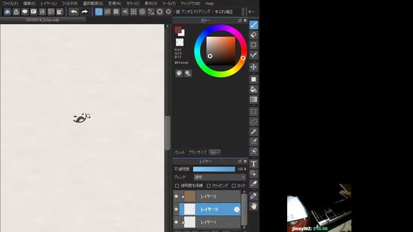Screen dimensions: 413x232
Task: Open the ウィンドウ (Window) menu
Action: click(x=190, y=3)
